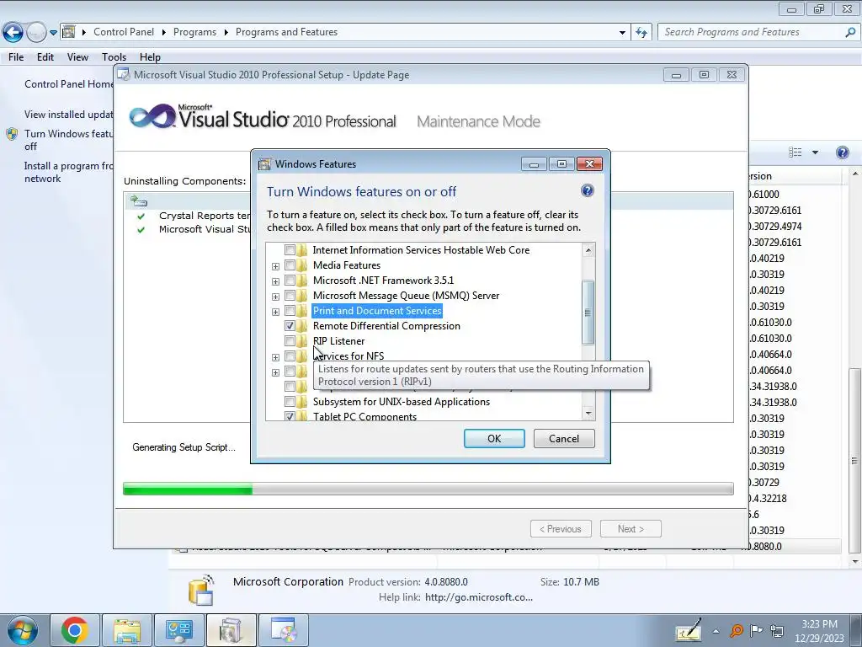The height and width of the screenshot is (647, 862).
Task: Click the Visual Studio Setup title bar icon
Action: [125, 75]
